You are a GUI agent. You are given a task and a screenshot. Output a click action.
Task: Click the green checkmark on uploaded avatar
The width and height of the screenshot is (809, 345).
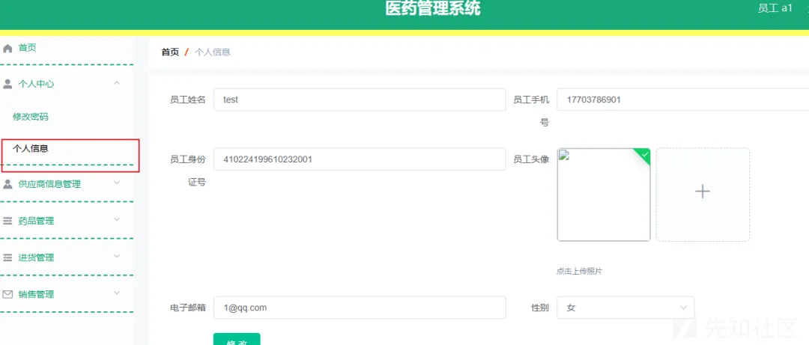tap(645, 153)
